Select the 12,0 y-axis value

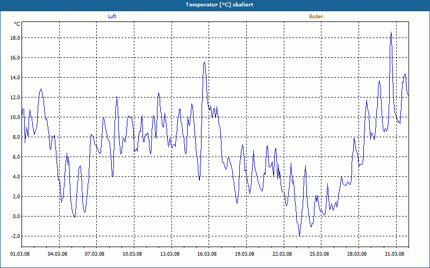click(16, 98)
